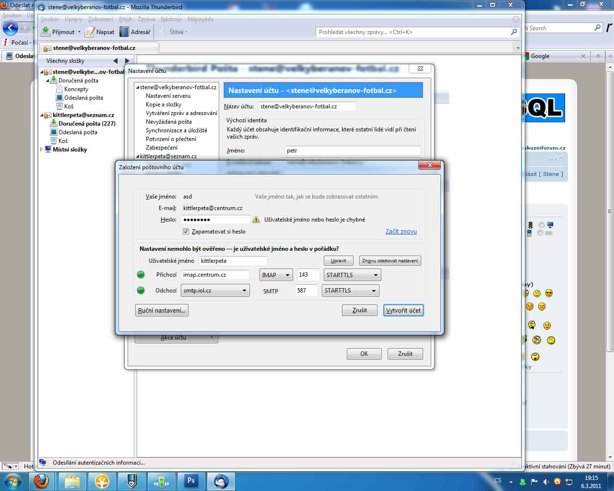Open the Nápověda menu
This screenshot has width=614, height=491.
click(x=201, y=19)
